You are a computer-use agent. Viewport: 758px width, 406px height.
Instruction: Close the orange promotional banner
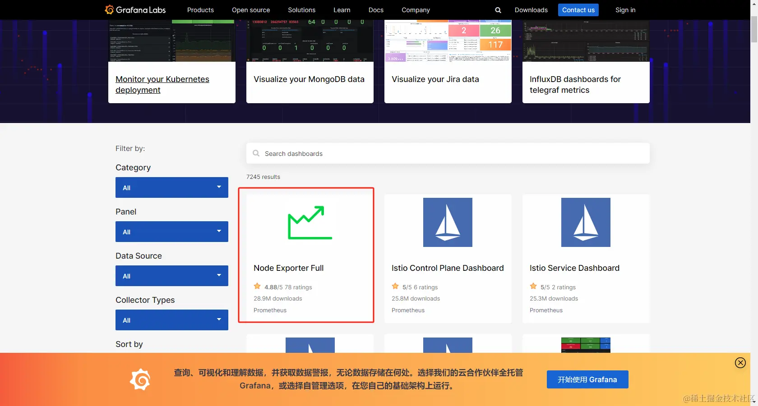click(740, 363)
